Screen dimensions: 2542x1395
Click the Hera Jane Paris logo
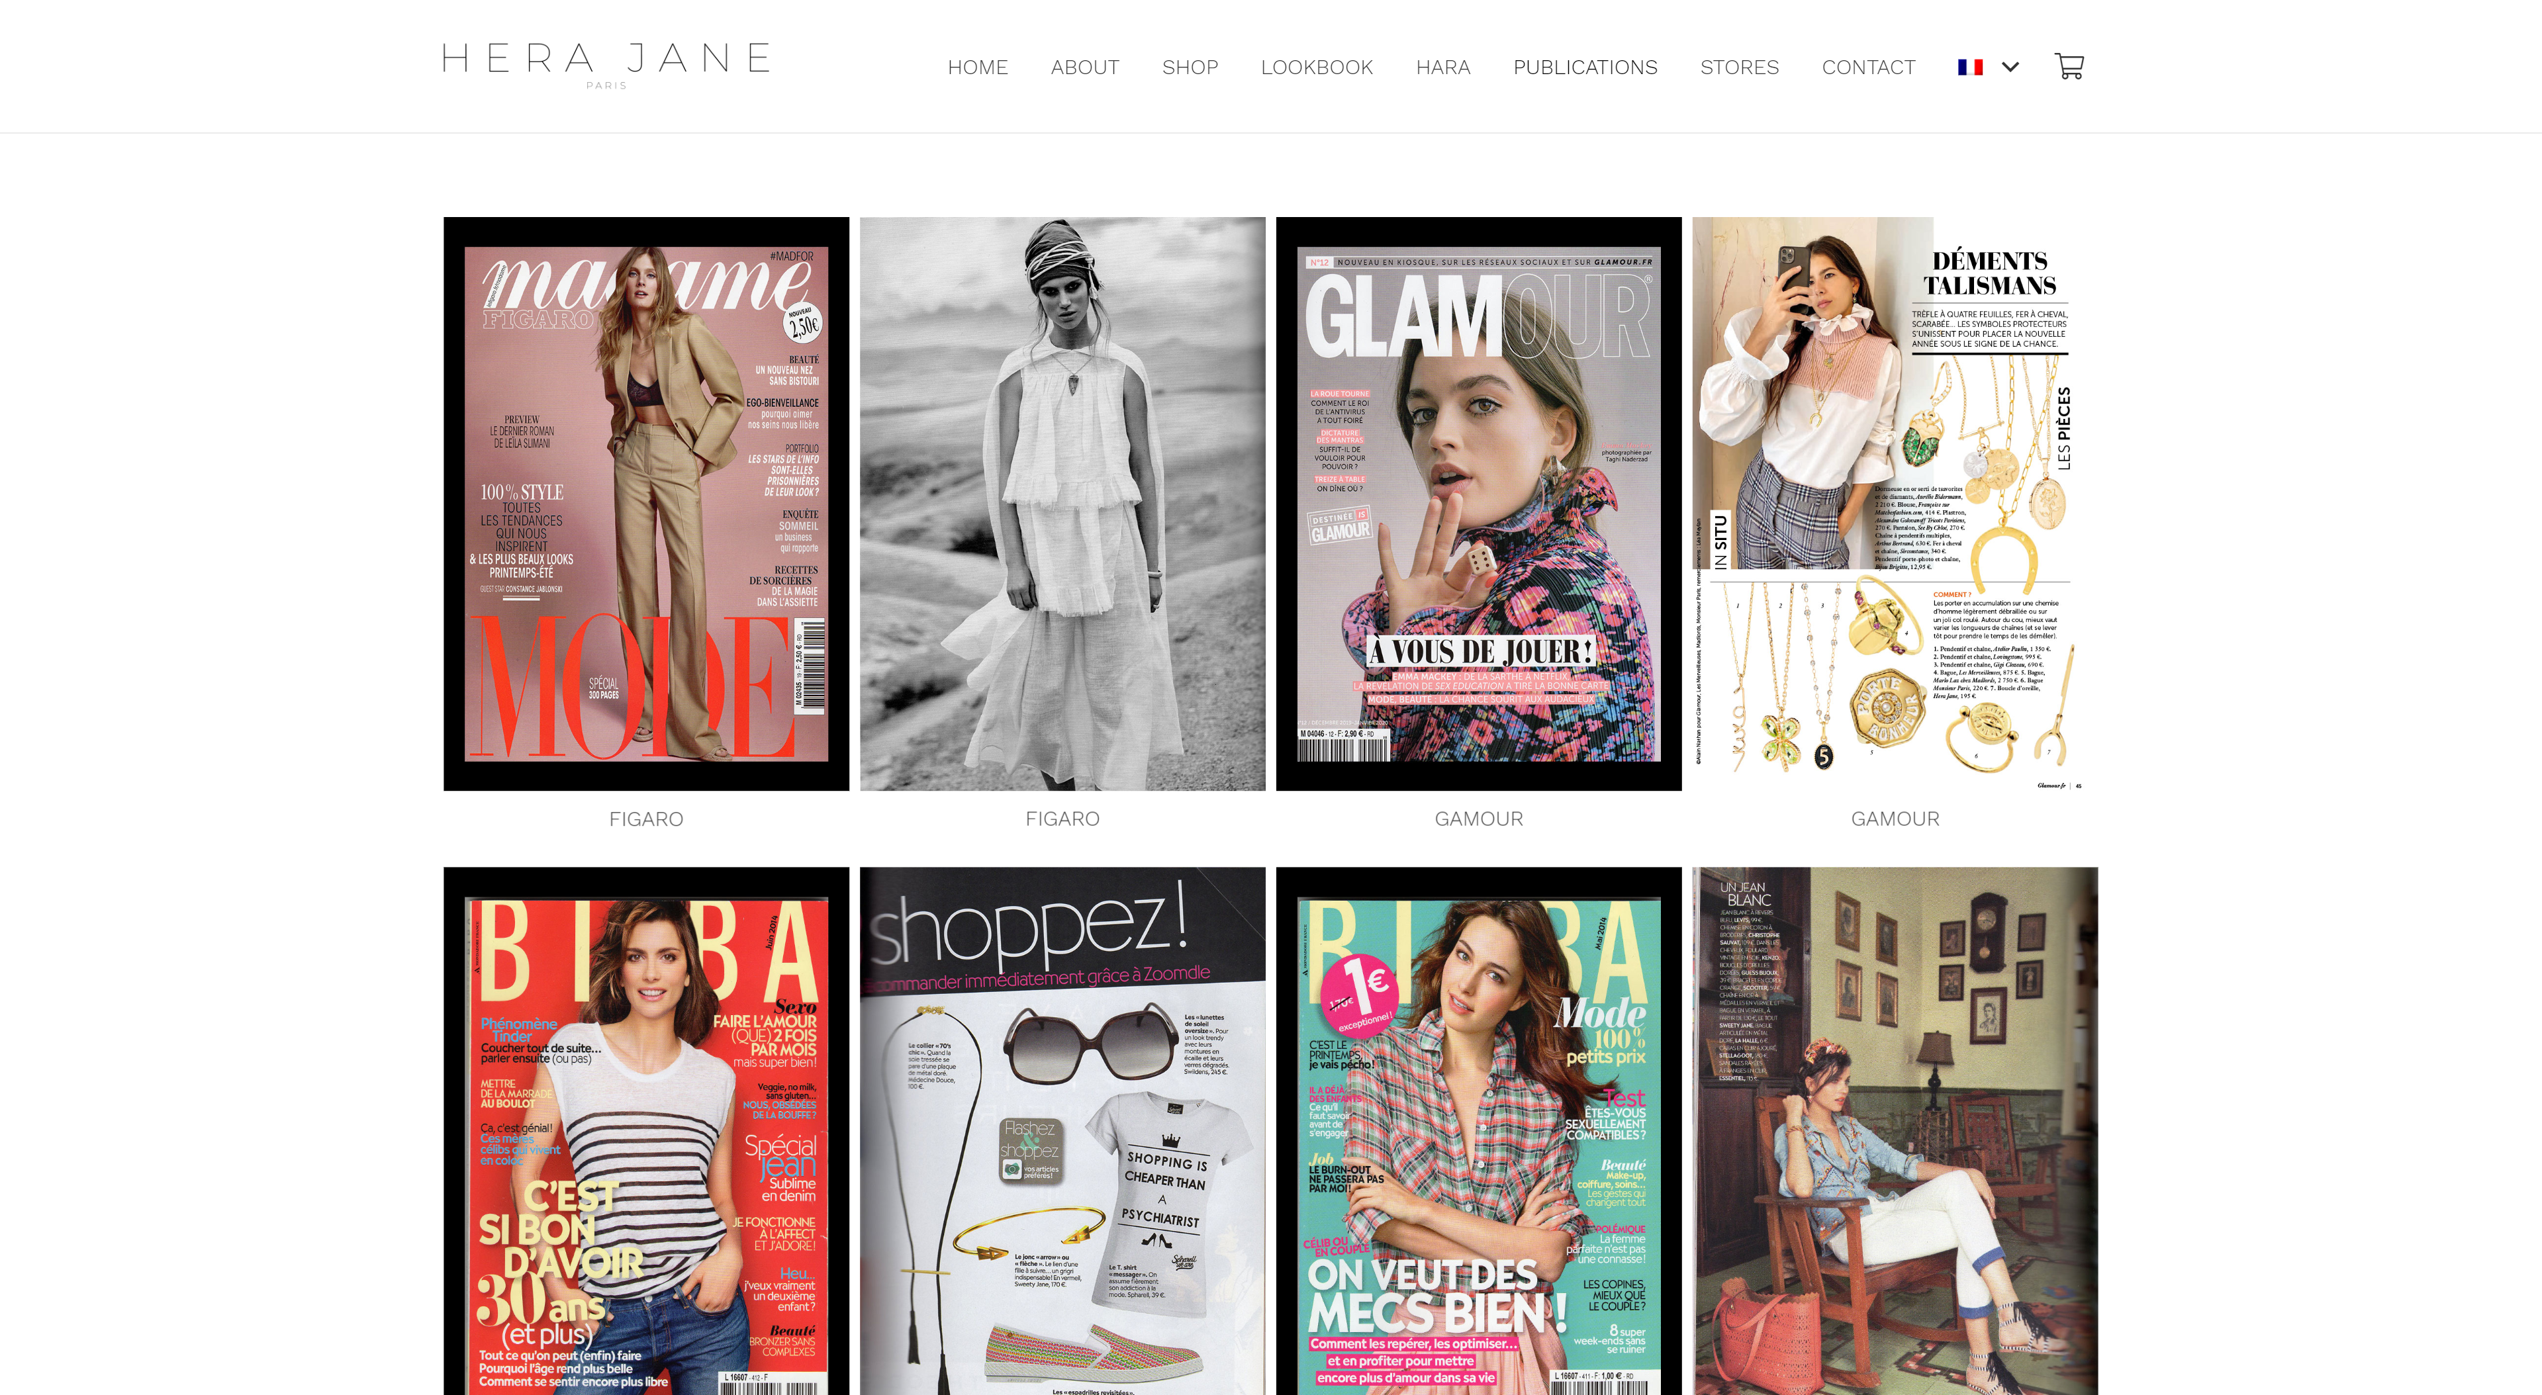pyautogui.click(x=606, y=65)
